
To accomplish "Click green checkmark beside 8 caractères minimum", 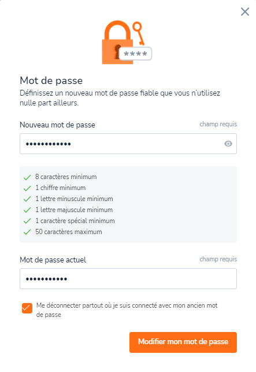I will (27, 177).
